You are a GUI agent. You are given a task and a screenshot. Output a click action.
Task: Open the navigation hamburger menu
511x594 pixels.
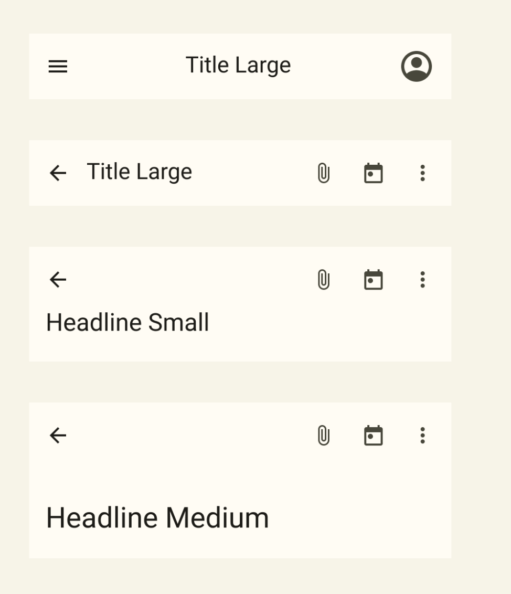tap(58, 66)
